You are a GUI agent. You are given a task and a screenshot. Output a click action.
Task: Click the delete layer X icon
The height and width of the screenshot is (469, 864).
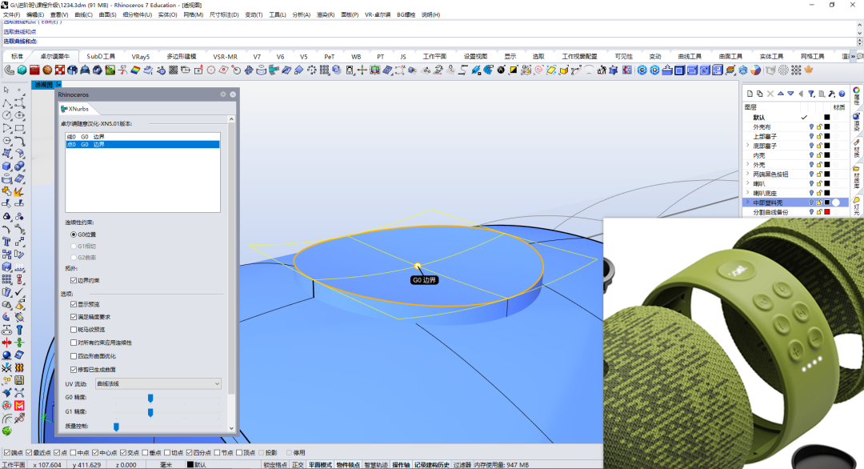click(770, 94)
